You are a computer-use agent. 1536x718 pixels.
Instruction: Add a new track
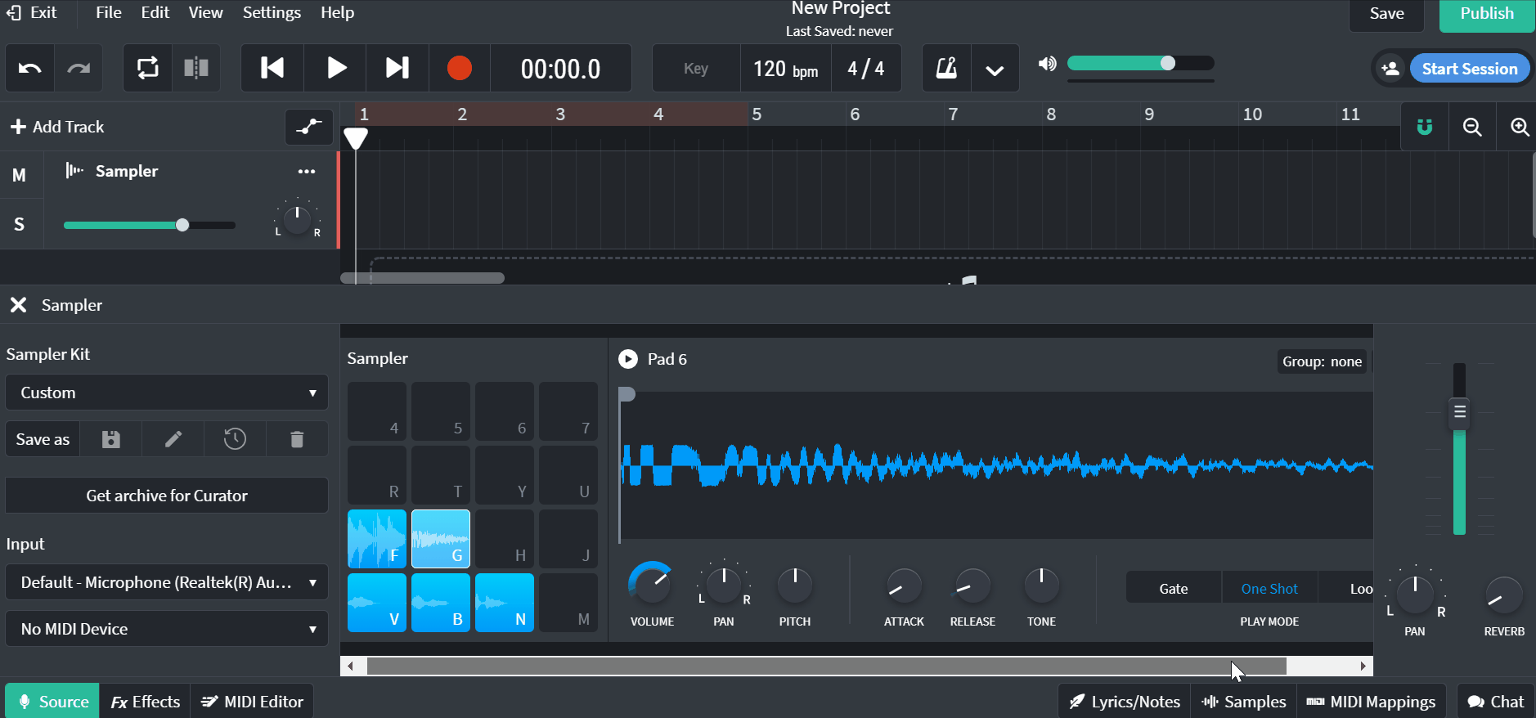57,127
